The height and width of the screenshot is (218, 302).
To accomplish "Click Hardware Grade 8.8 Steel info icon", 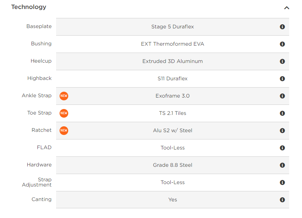I will pyautogui.click(x=282, y=165).
